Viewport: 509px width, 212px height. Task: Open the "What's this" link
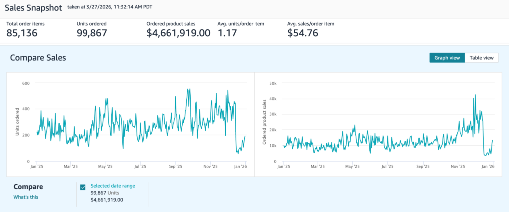[25, 197]
